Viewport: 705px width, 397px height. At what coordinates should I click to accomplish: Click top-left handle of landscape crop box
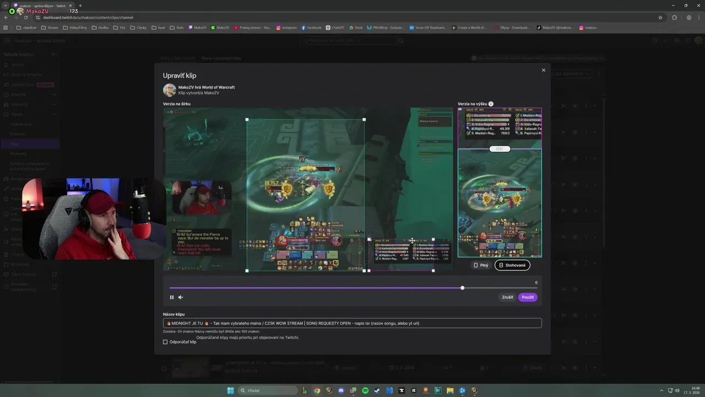tap(247, 120)
